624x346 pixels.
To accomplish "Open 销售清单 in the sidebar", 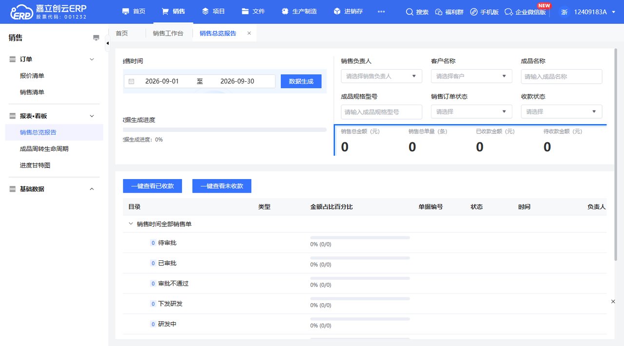I will point(32,92).
